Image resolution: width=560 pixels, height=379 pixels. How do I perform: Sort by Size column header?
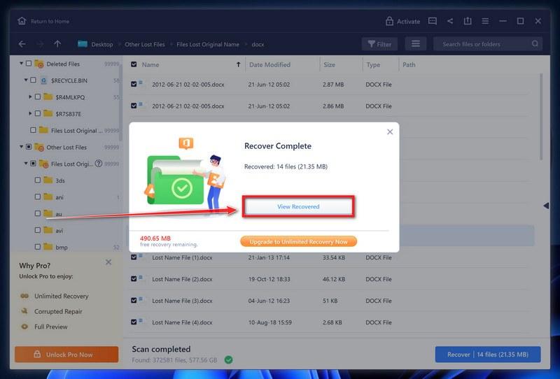[x=329, y=64]
